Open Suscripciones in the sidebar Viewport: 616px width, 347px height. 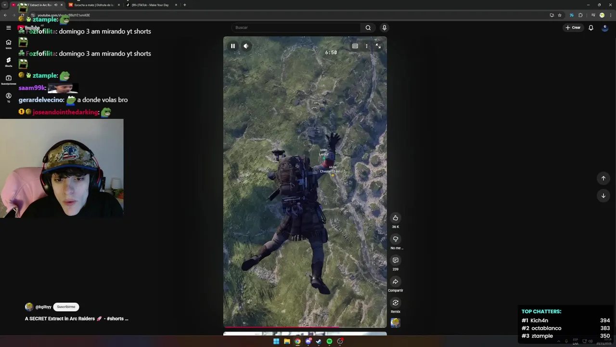[x=9, y=80]
